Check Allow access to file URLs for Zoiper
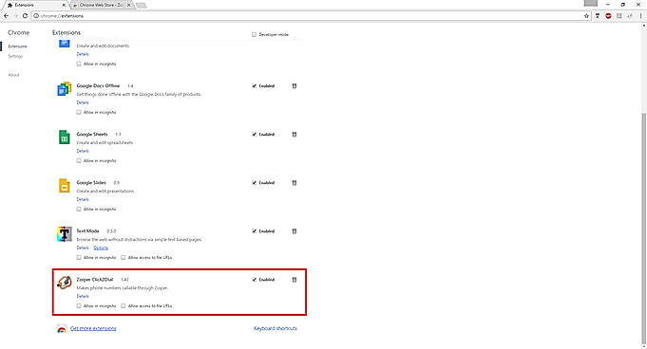The width and height of the screenshot is (647, 349). coord(123,305)
